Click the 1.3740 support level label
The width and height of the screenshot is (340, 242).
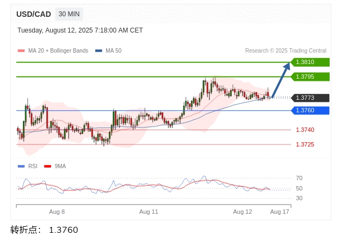305,130
